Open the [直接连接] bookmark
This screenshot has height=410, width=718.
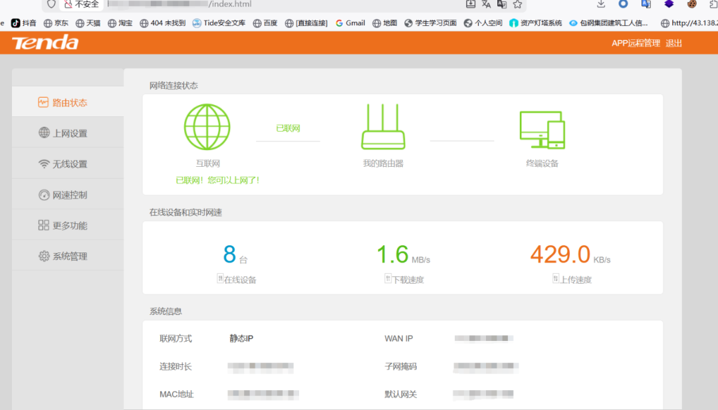[306, 23]
